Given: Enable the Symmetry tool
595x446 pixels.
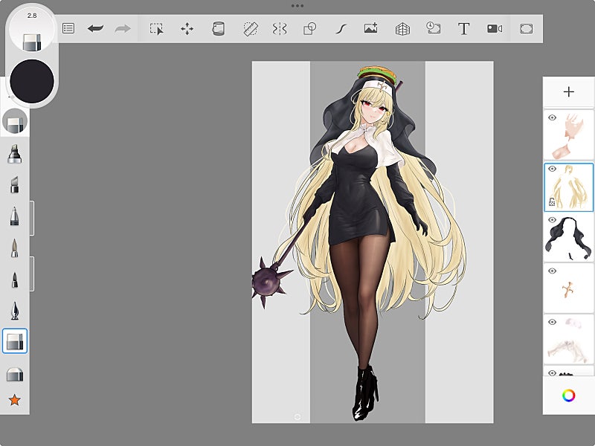Looking at the screenshot, I should tap(279, 29).
